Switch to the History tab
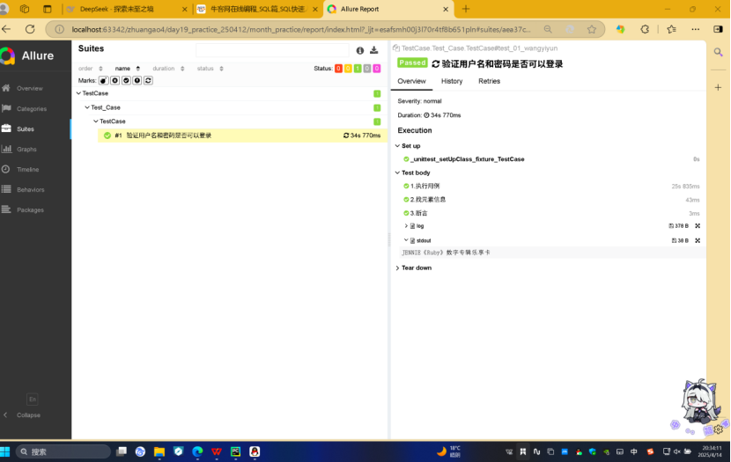Viewport: 731px width, 462px height. point(452,81)
